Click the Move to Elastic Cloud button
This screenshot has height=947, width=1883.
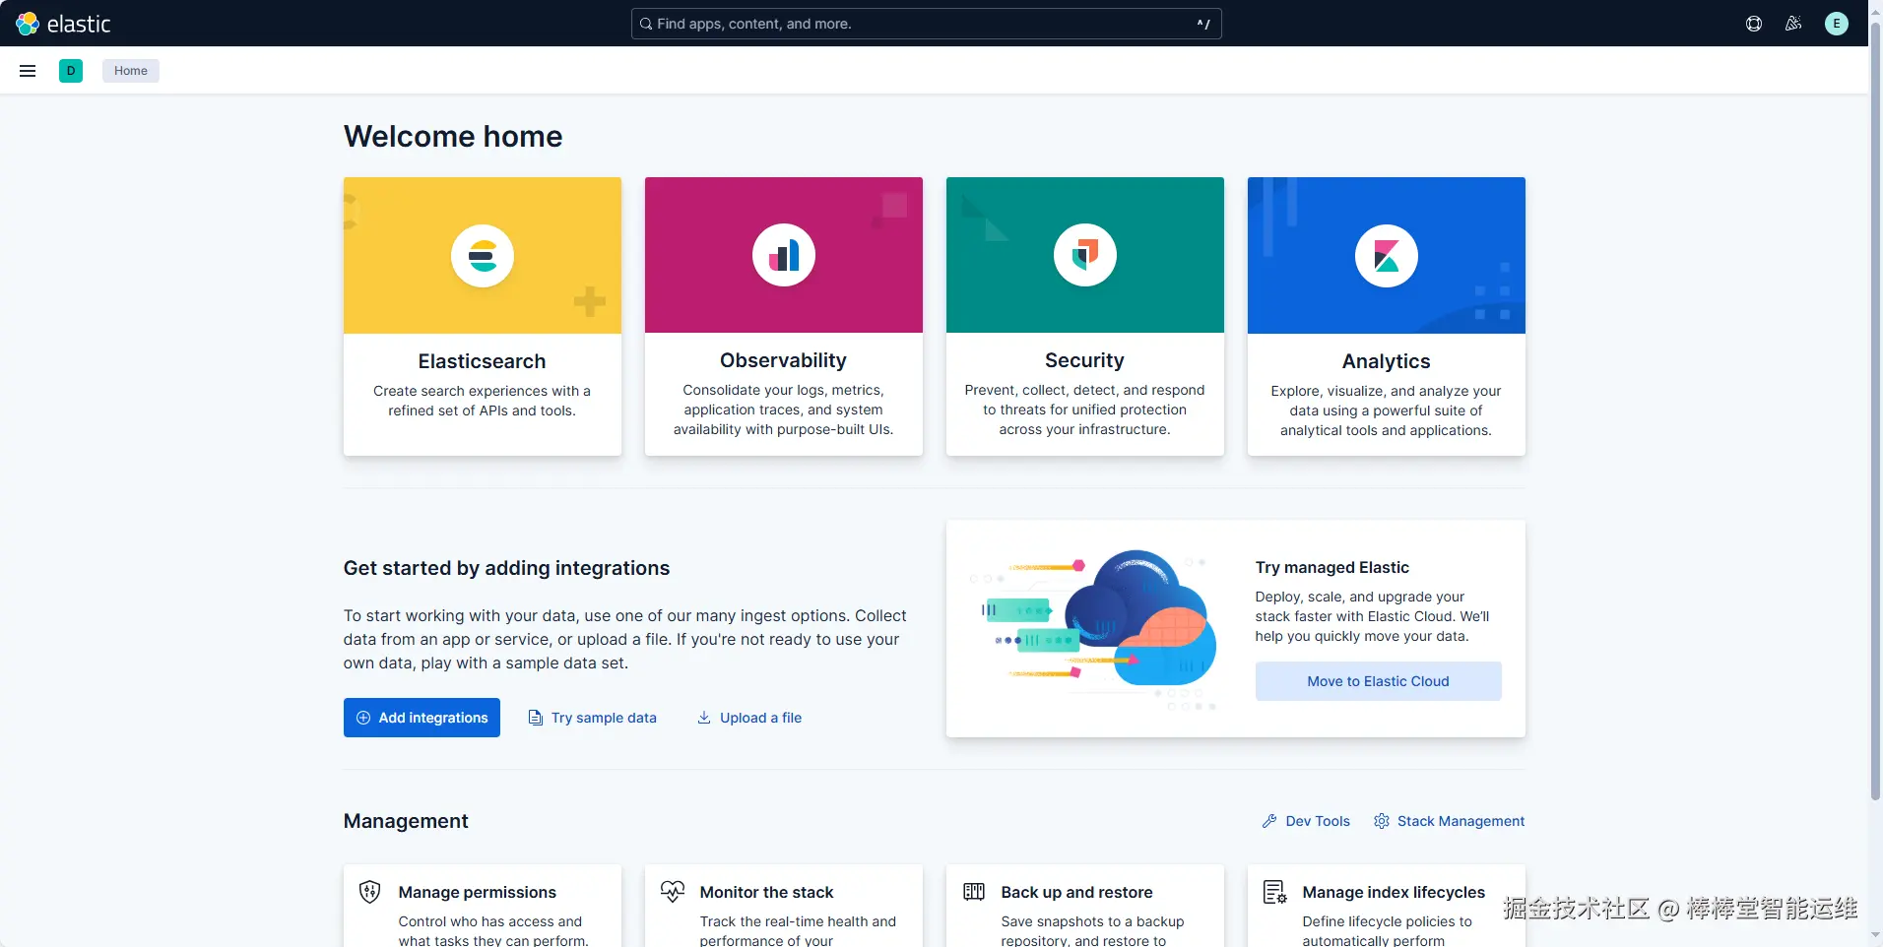(1378, 681)
